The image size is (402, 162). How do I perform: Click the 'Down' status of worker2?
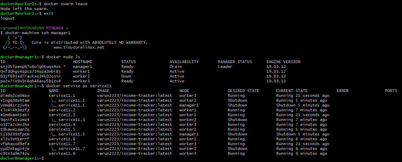click(126, 77)
